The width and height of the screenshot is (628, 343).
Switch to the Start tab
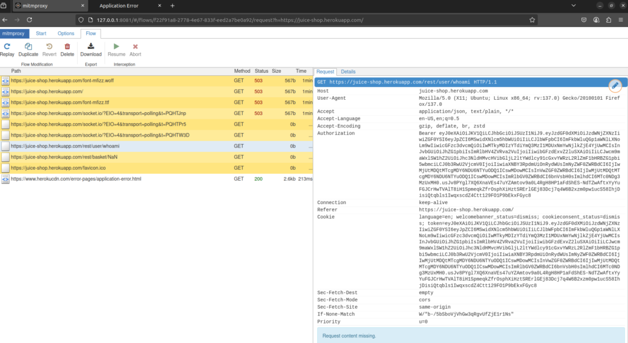point(41,33)
